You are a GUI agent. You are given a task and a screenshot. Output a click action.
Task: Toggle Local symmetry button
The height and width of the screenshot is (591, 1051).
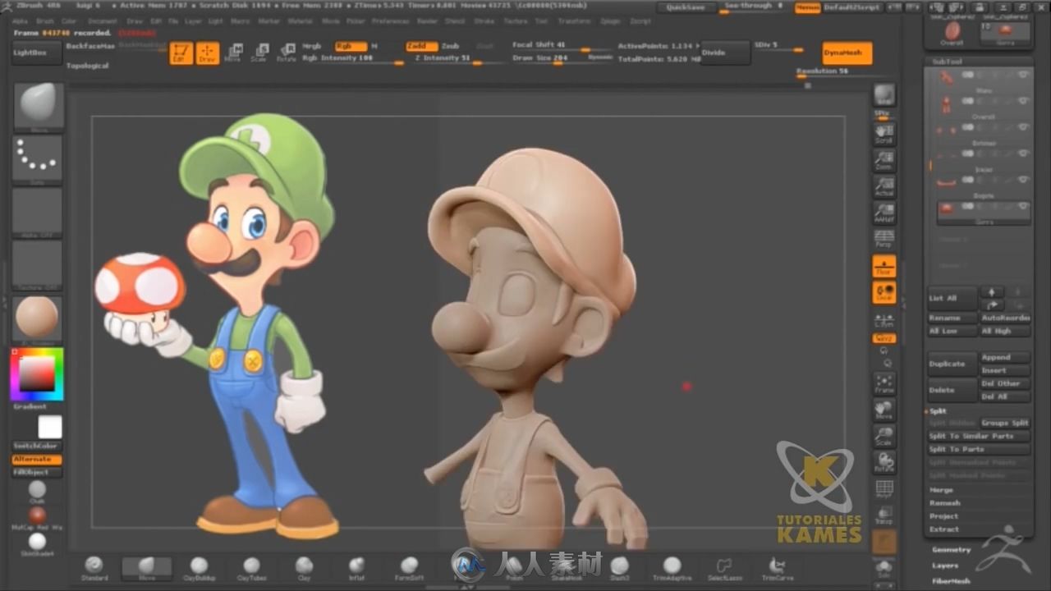pyautogui.click(x=883, y=293)
